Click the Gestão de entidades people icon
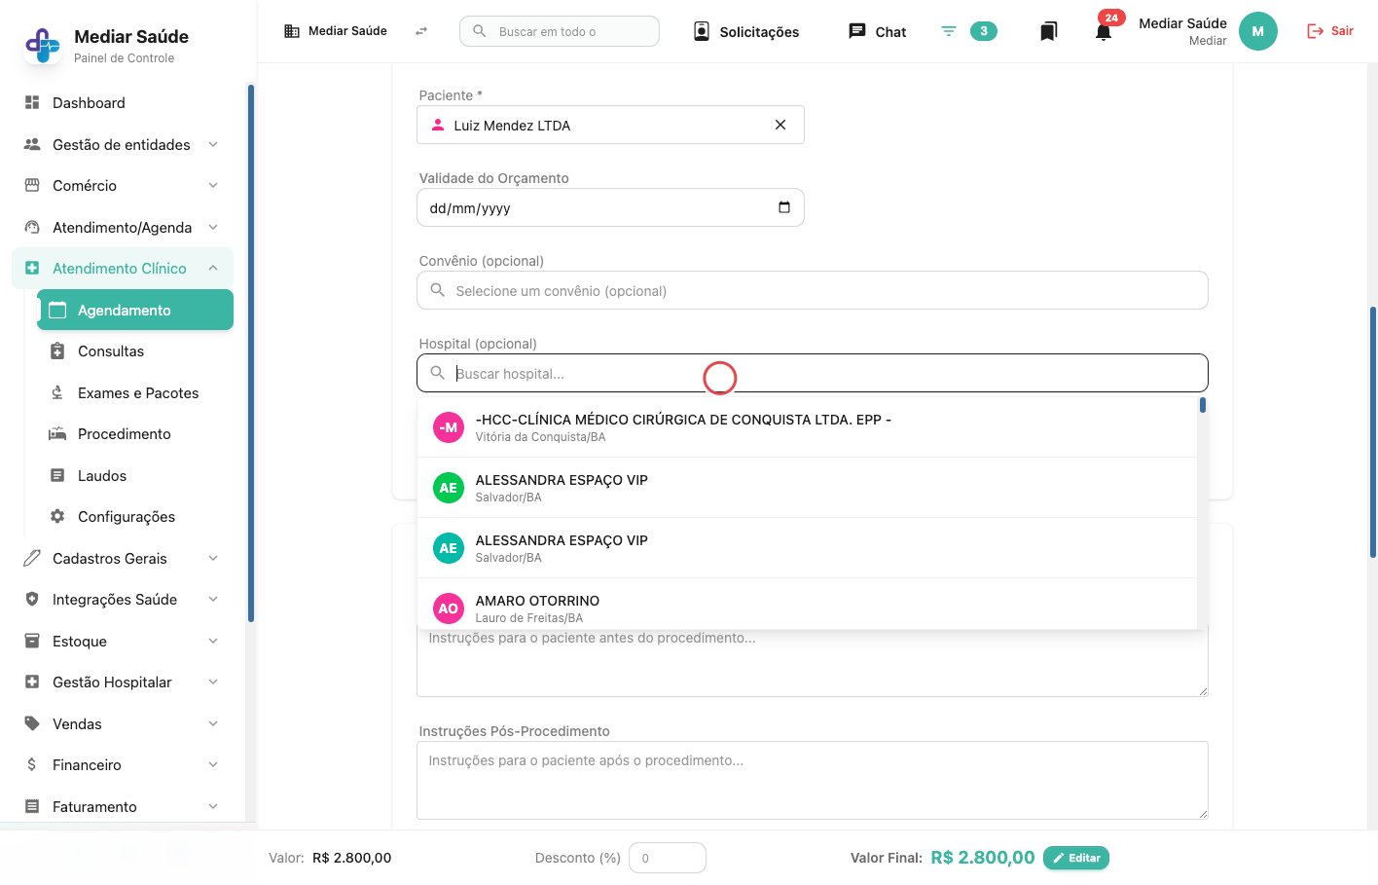 (x=32, y=144)
